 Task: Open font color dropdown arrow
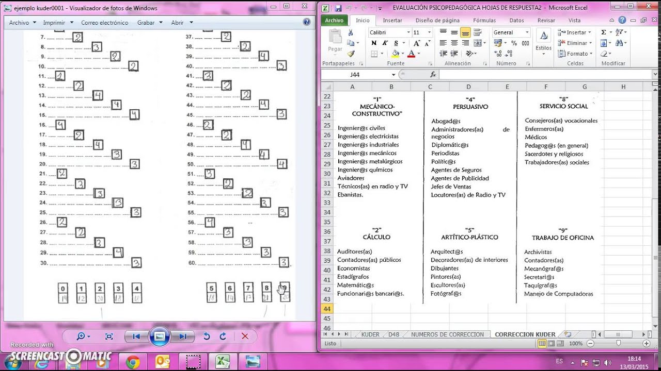pos(419,54)
